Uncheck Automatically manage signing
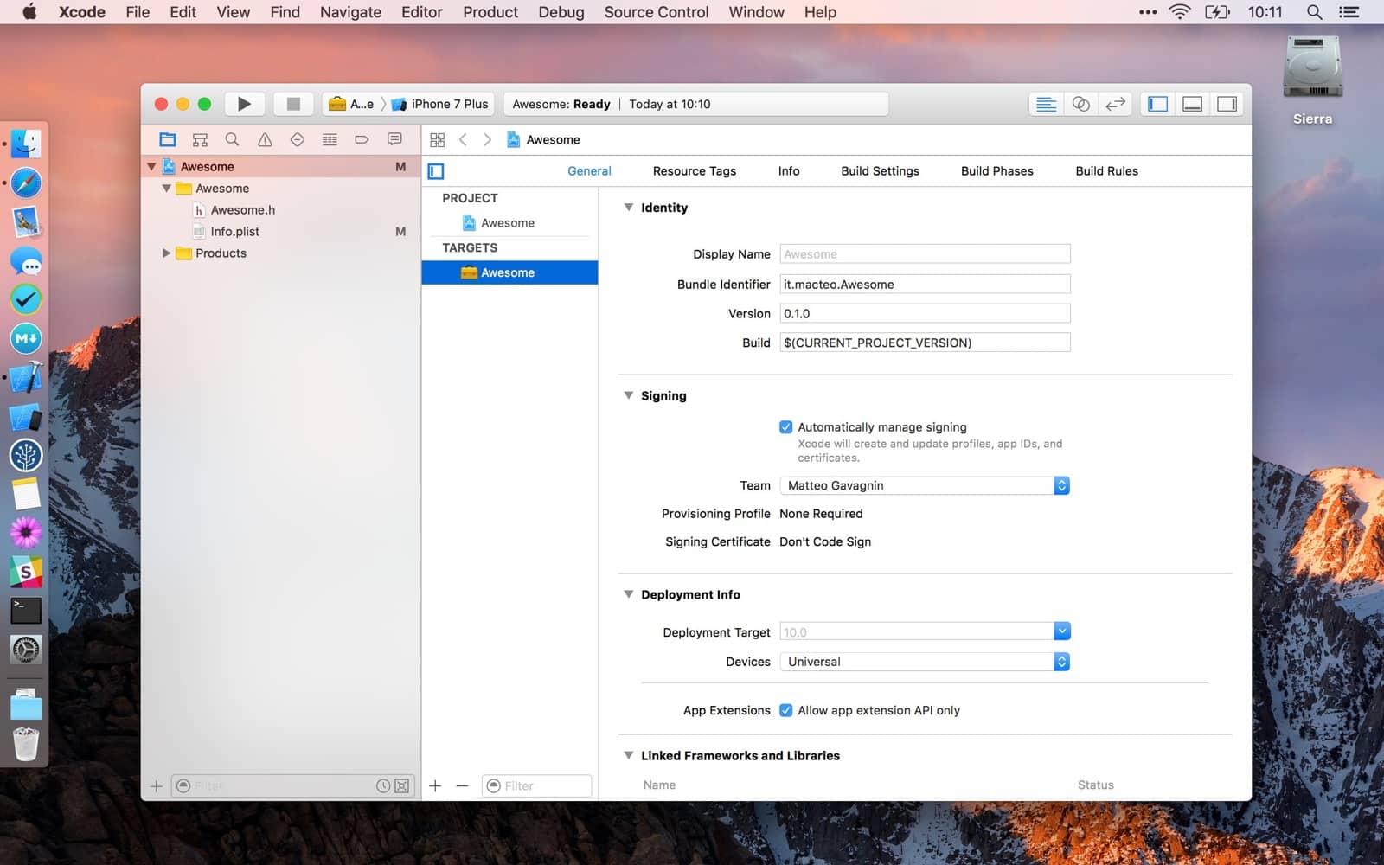The width and height of the screenshot is (1384, 865). 785,427
